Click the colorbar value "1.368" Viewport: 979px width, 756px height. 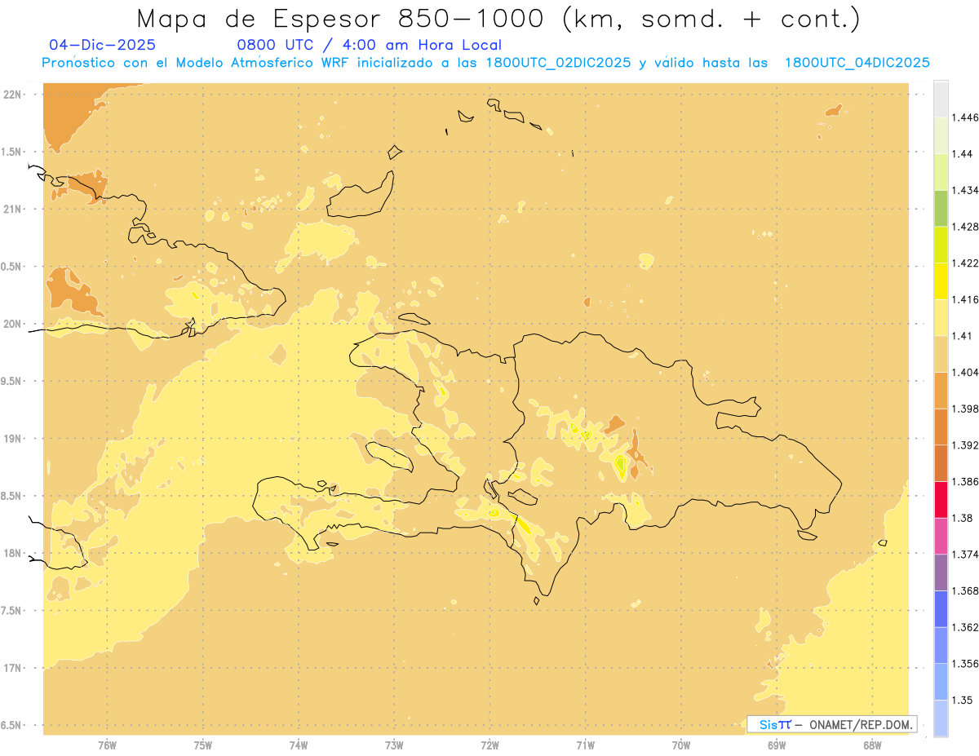(967, 591)
